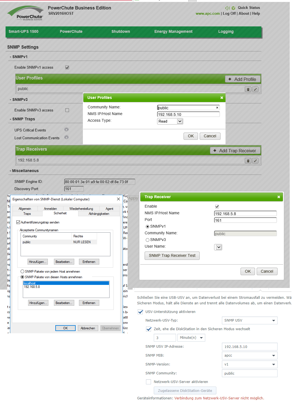
Task: Open www.apc.com link
Action: (x=208, y=13)
